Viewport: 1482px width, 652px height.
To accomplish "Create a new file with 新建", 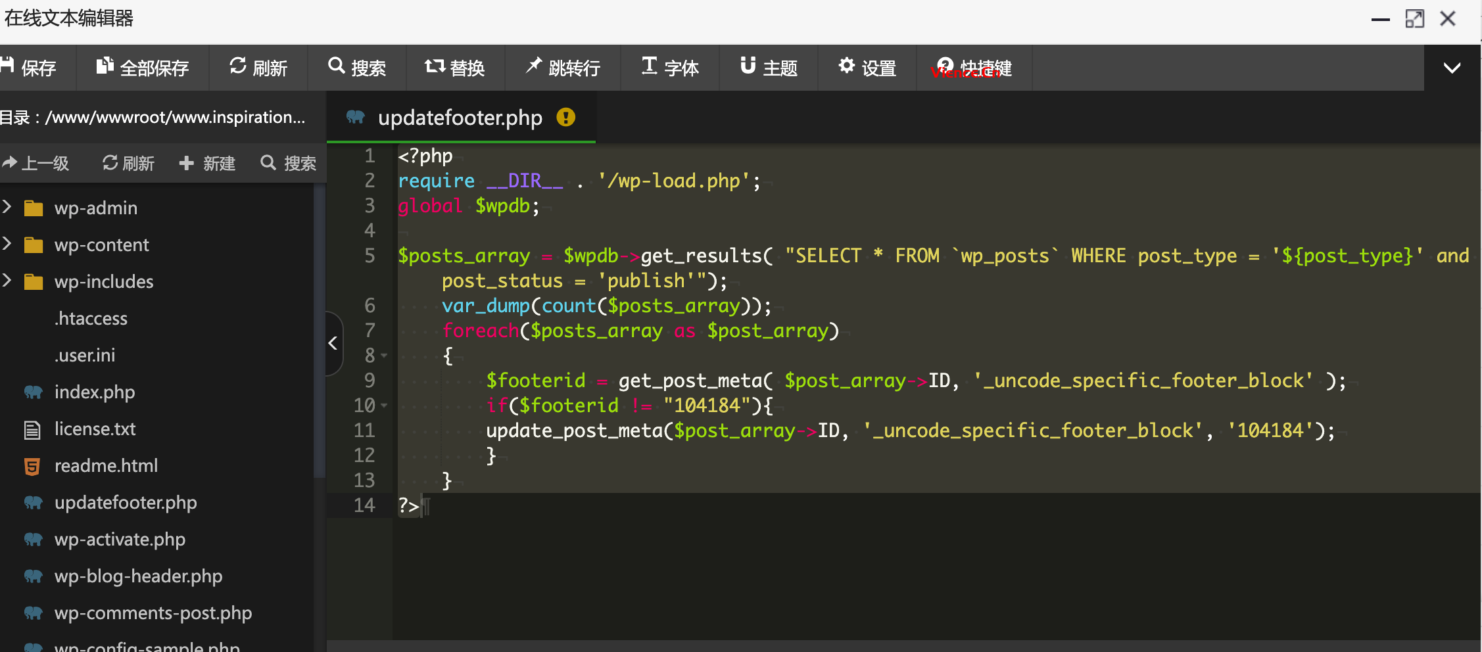I will [207, 163].
